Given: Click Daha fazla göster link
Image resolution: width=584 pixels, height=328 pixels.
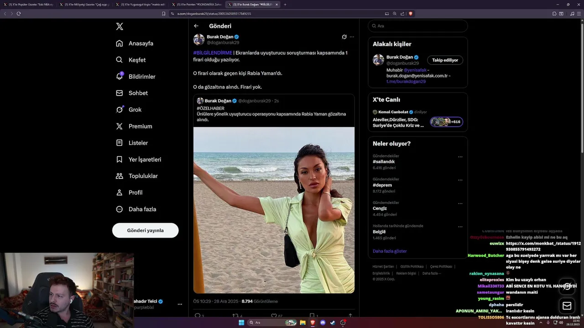Looking at the screenshot, I should [390, 251].
